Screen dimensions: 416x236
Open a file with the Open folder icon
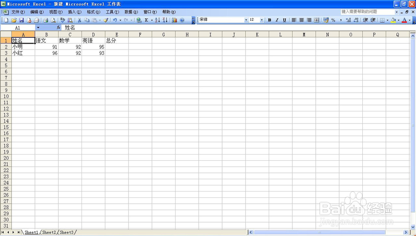[x=14, y=20]
